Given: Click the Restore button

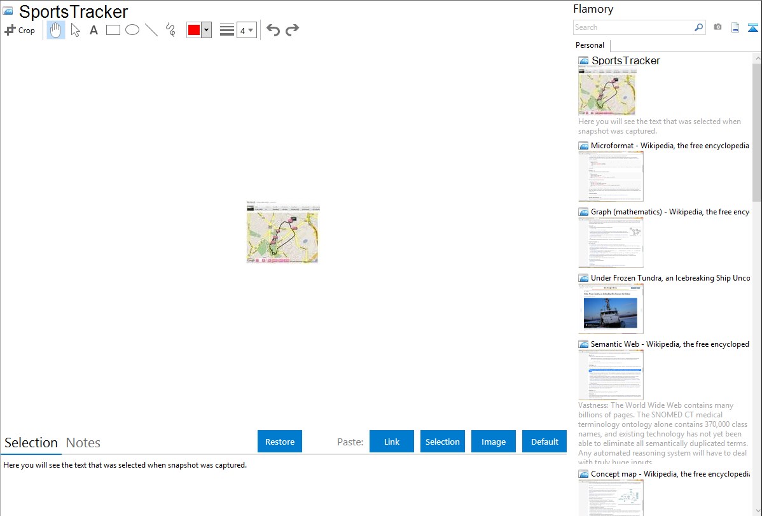Looking at the screenshot, I should coord(280,442).
